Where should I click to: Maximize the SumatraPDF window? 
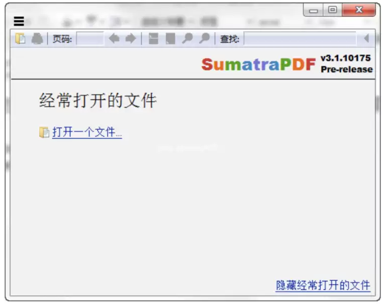pos(333,10)
